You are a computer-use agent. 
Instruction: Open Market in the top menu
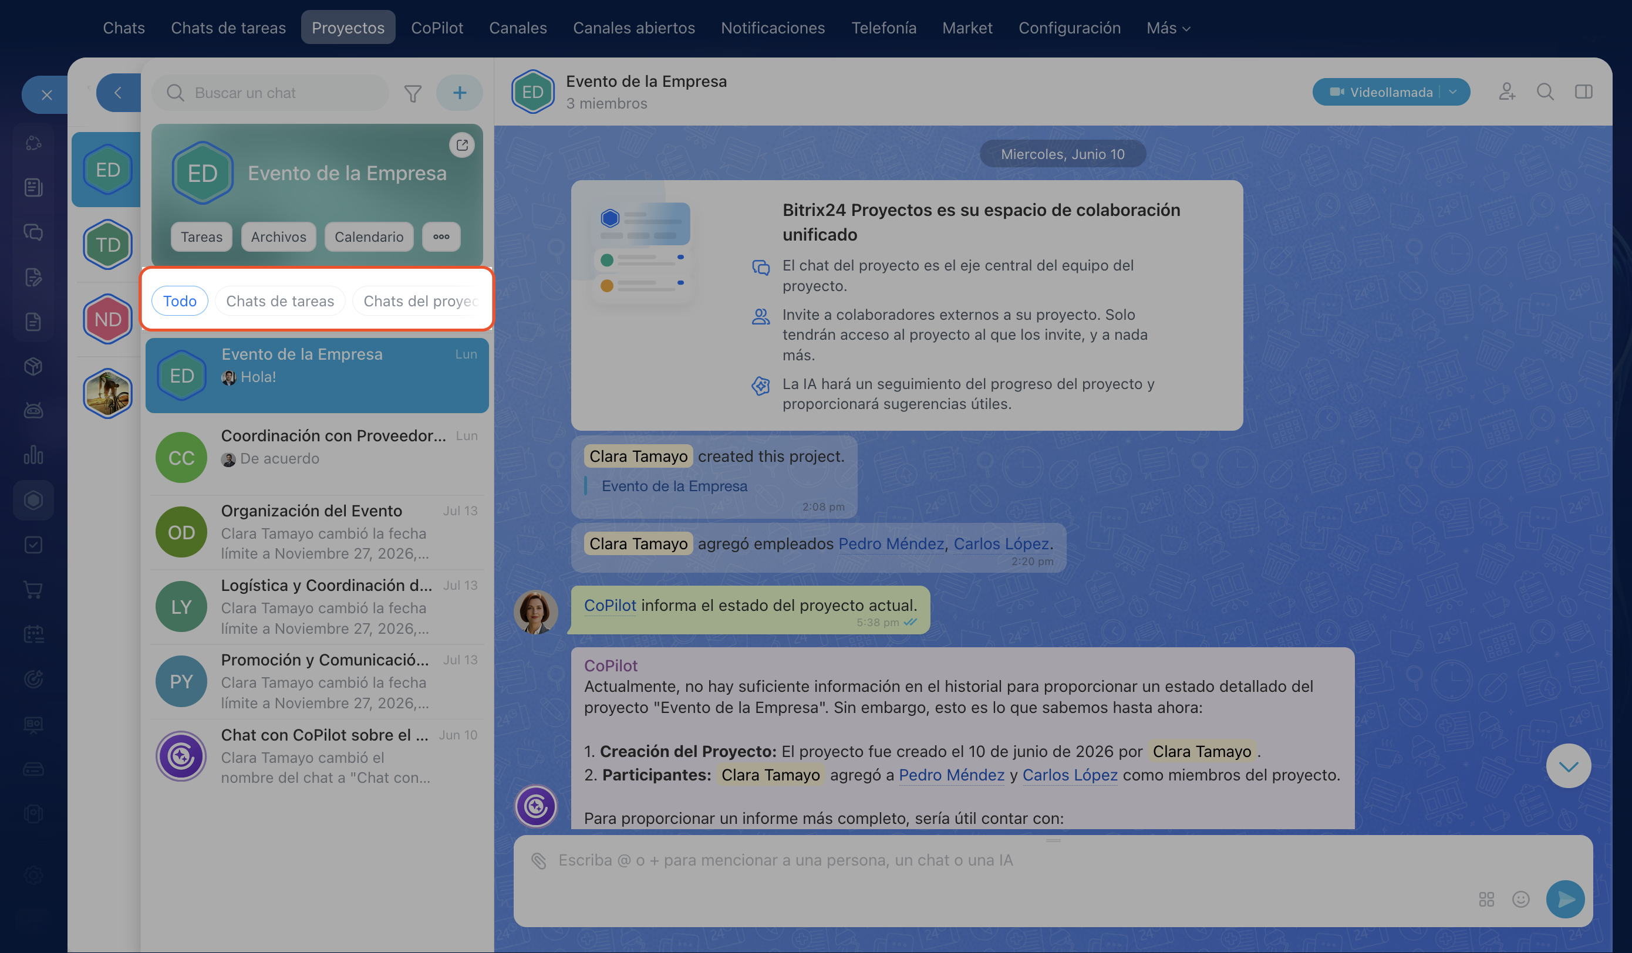tap(967, 28)
